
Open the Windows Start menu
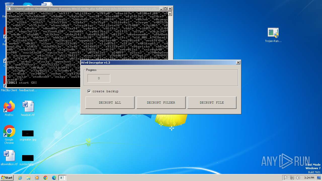pos(7,178)
